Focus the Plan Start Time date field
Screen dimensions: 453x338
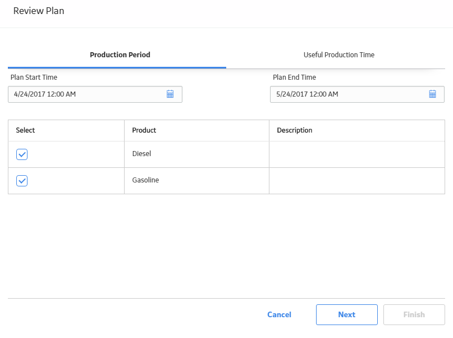tap(95, 94)
